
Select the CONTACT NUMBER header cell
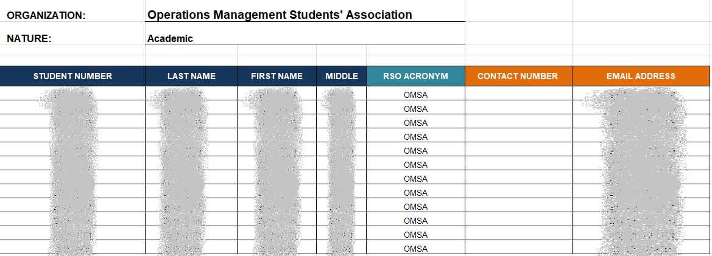(x=518, y=76)
